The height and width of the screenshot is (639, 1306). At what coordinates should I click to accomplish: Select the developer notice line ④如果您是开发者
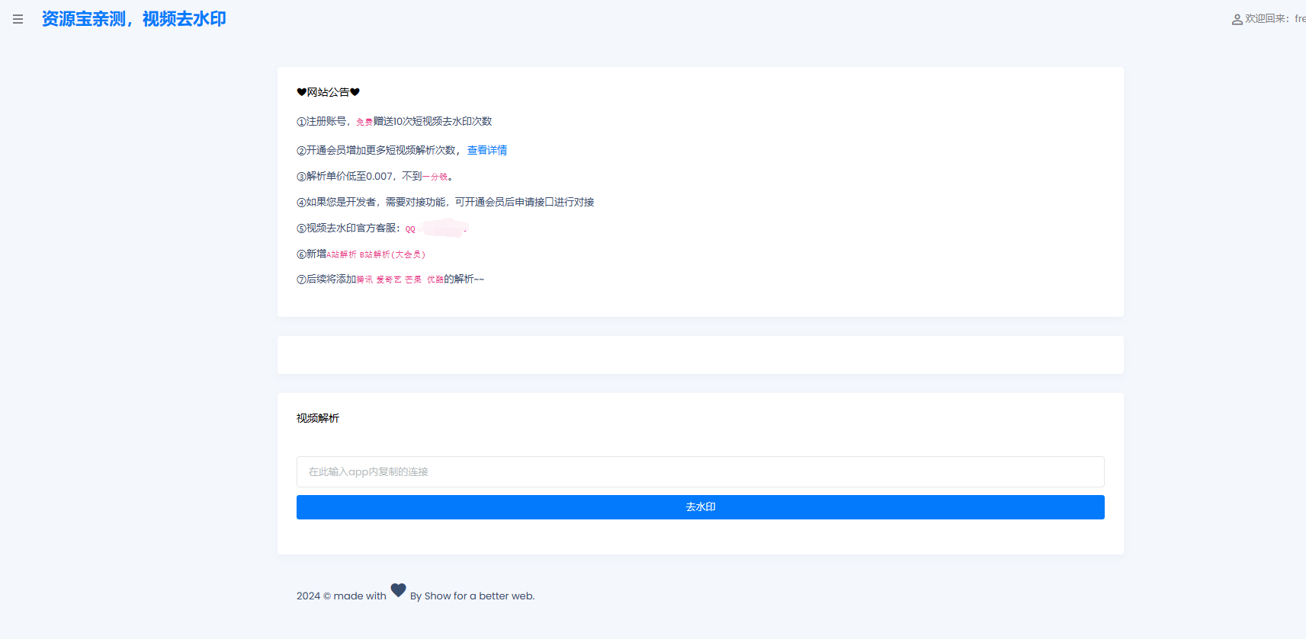445,202
